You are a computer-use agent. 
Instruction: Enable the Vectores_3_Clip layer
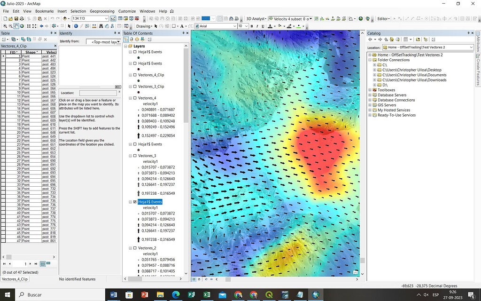(134, 87)
